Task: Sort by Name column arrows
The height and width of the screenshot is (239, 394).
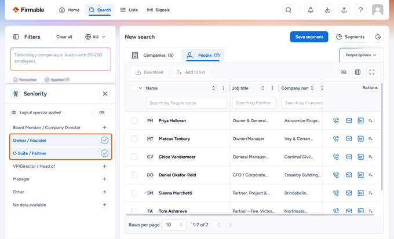Action: [x=214, y=88]
